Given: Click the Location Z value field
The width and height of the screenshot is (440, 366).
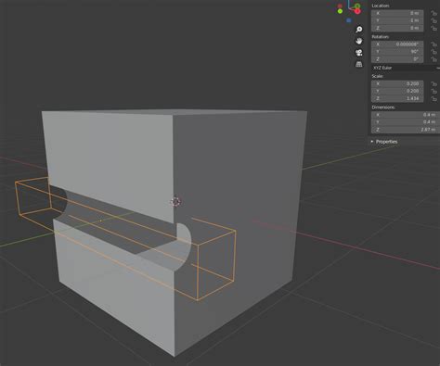Looking at the screenshot, I should pos(397,28).
